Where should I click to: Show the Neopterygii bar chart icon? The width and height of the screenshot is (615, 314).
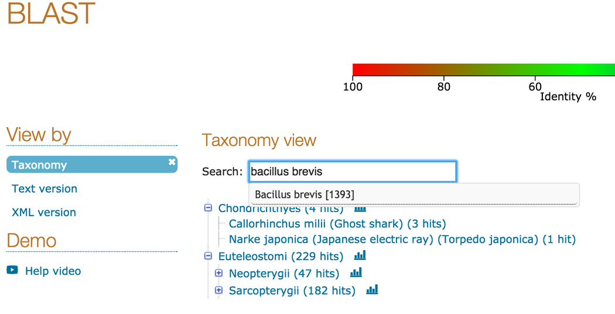pos(356,272)
